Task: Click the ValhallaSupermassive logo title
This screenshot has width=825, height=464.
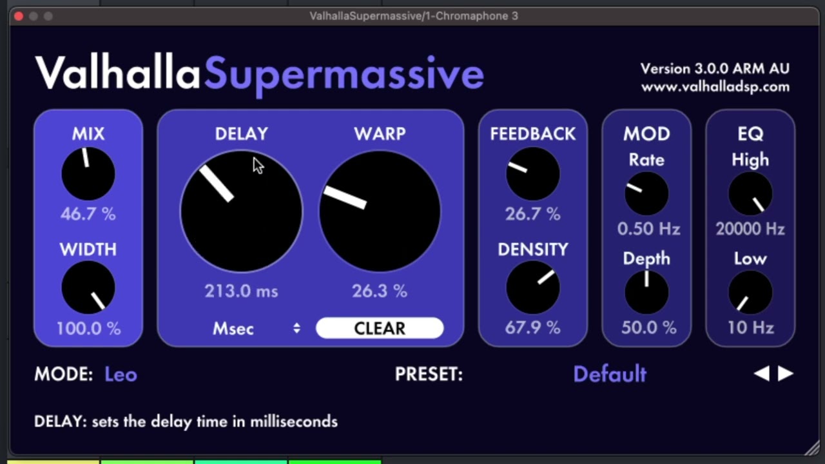Action: point(259,73)
